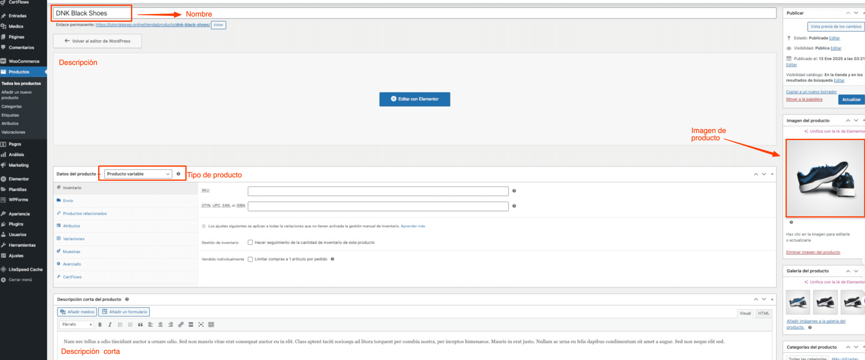Click the 'Editar con Elementor' button
Screen dimensions: 865x360
tap(415, 99)
